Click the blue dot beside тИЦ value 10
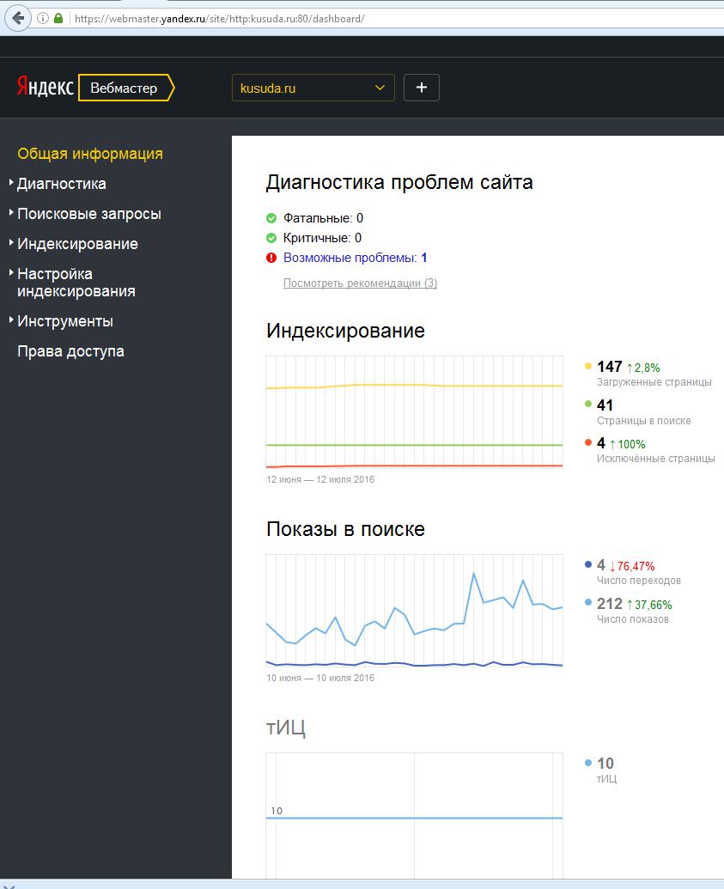Screen dimensions: 724x889 (x=588, y=763)
